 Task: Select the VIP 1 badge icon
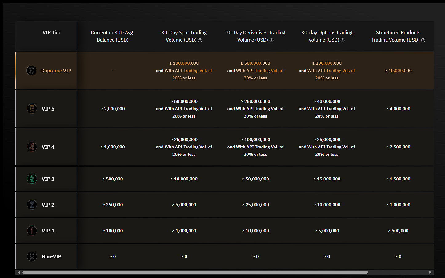32,231
